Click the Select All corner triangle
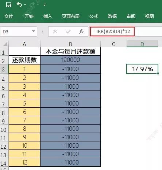This screenshot has height=170, width=162. 5,44
